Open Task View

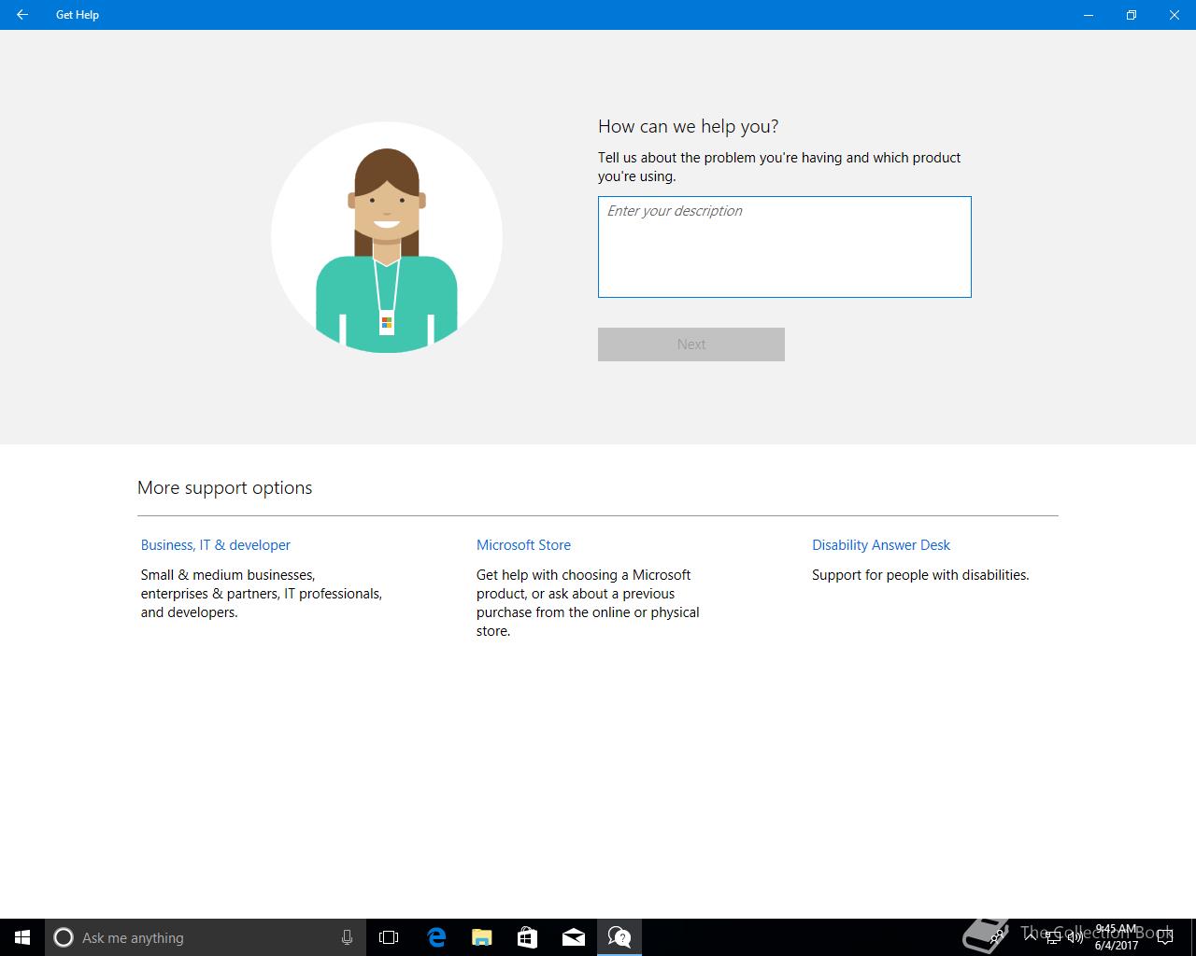(389, 937)
